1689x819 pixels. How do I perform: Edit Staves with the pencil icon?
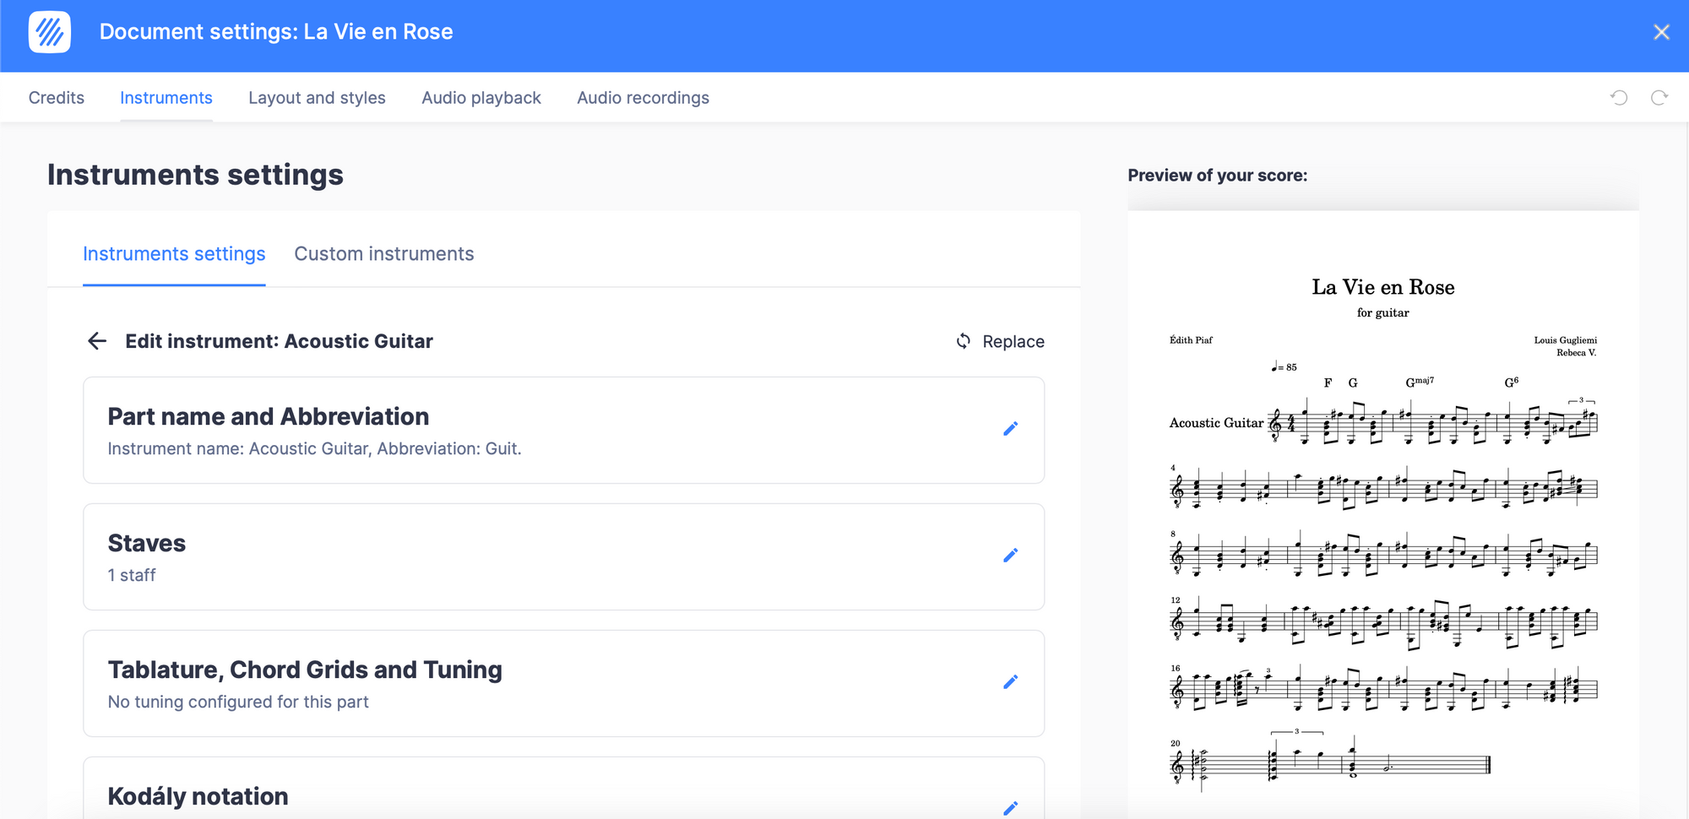tap(1010, 556)
